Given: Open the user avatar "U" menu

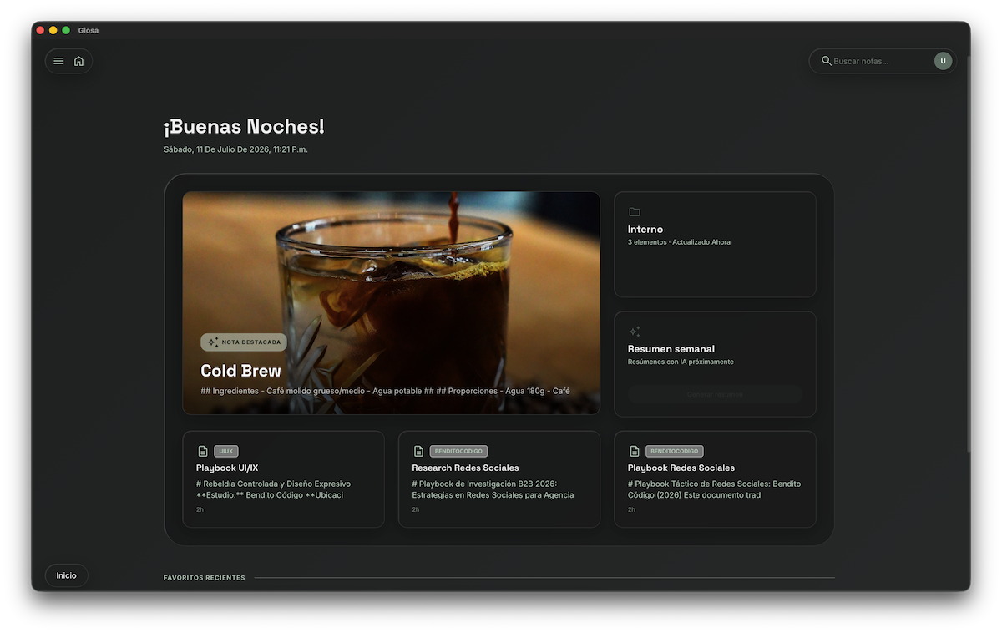Looking at the screenshot, I should tap(943, 61).
